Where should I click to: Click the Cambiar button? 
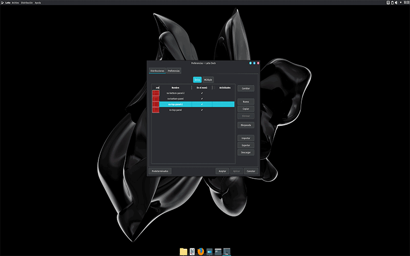click(x=245, y=88)
